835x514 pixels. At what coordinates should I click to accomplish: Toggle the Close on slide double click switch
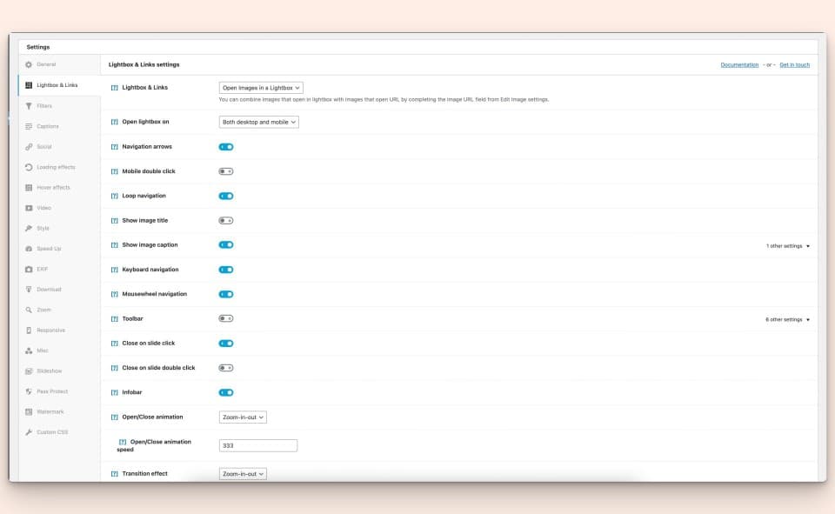(x=226, y=368)
